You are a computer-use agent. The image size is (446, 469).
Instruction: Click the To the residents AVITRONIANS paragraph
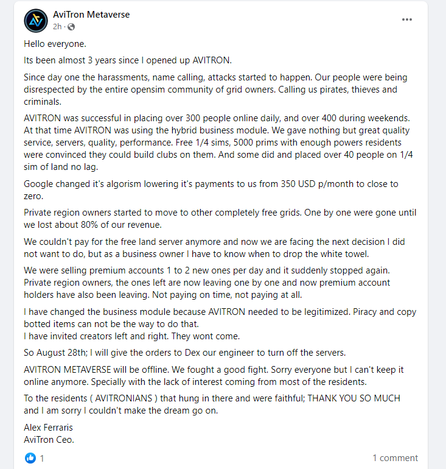pos(212,404)
